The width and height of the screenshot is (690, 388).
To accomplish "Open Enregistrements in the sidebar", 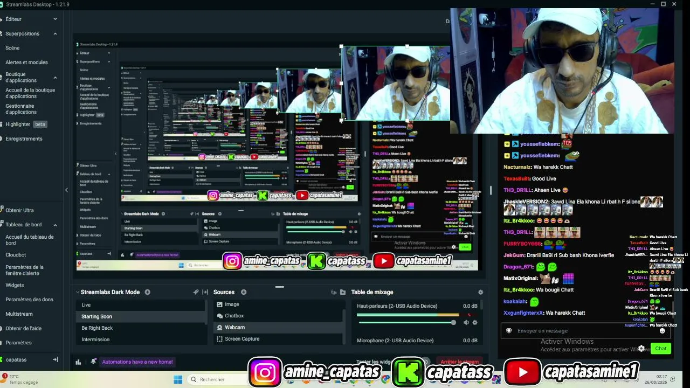I will (24, 139).
